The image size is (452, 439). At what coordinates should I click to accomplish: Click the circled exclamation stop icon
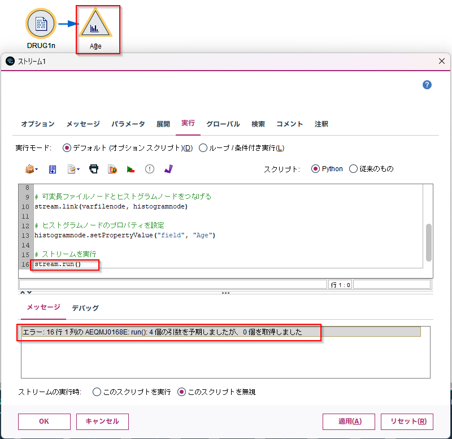150,169
